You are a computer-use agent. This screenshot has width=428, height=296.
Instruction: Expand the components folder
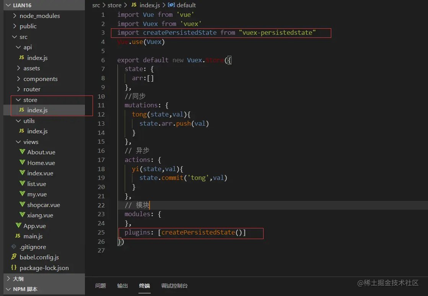point(18,79)
